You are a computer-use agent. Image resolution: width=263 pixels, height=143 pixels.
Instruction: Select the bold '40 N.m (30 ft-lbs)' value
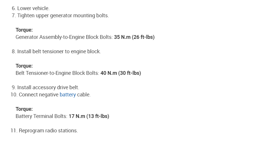[x=121, y=73]
